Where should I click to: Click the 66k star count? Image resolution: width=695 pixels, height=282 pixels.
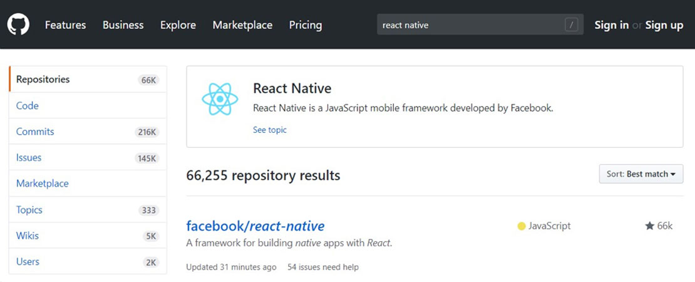(x=665, y=226)
